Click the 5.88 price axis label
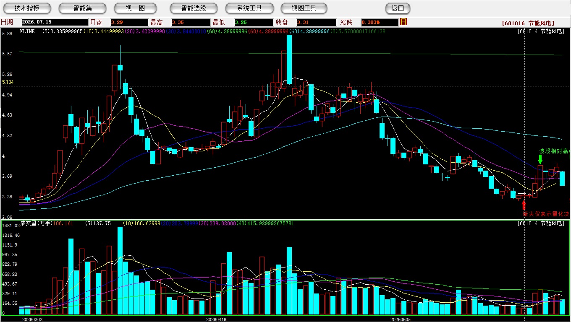The image size is (571, 322). [7, 34]
